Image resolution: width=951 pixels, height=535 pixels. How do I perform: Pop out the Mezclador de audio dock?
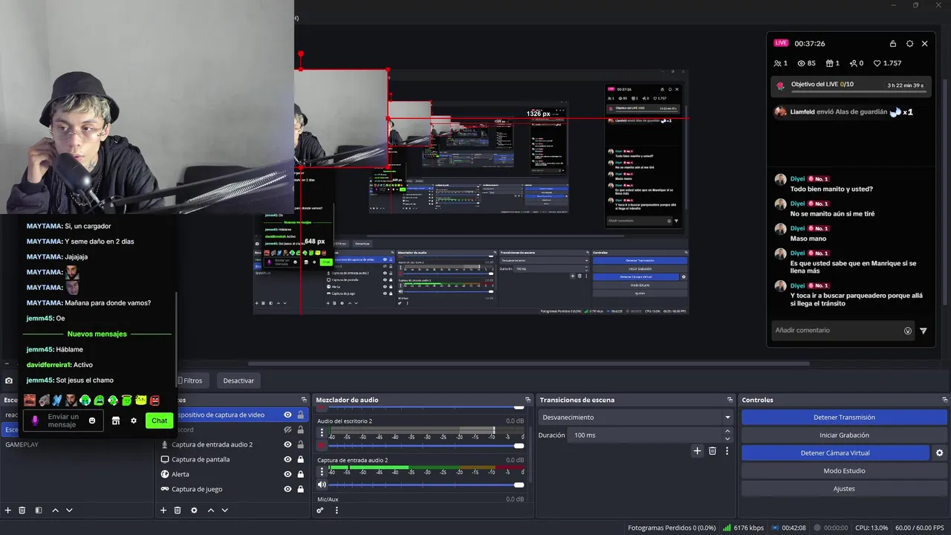click(x=528, y=400)
